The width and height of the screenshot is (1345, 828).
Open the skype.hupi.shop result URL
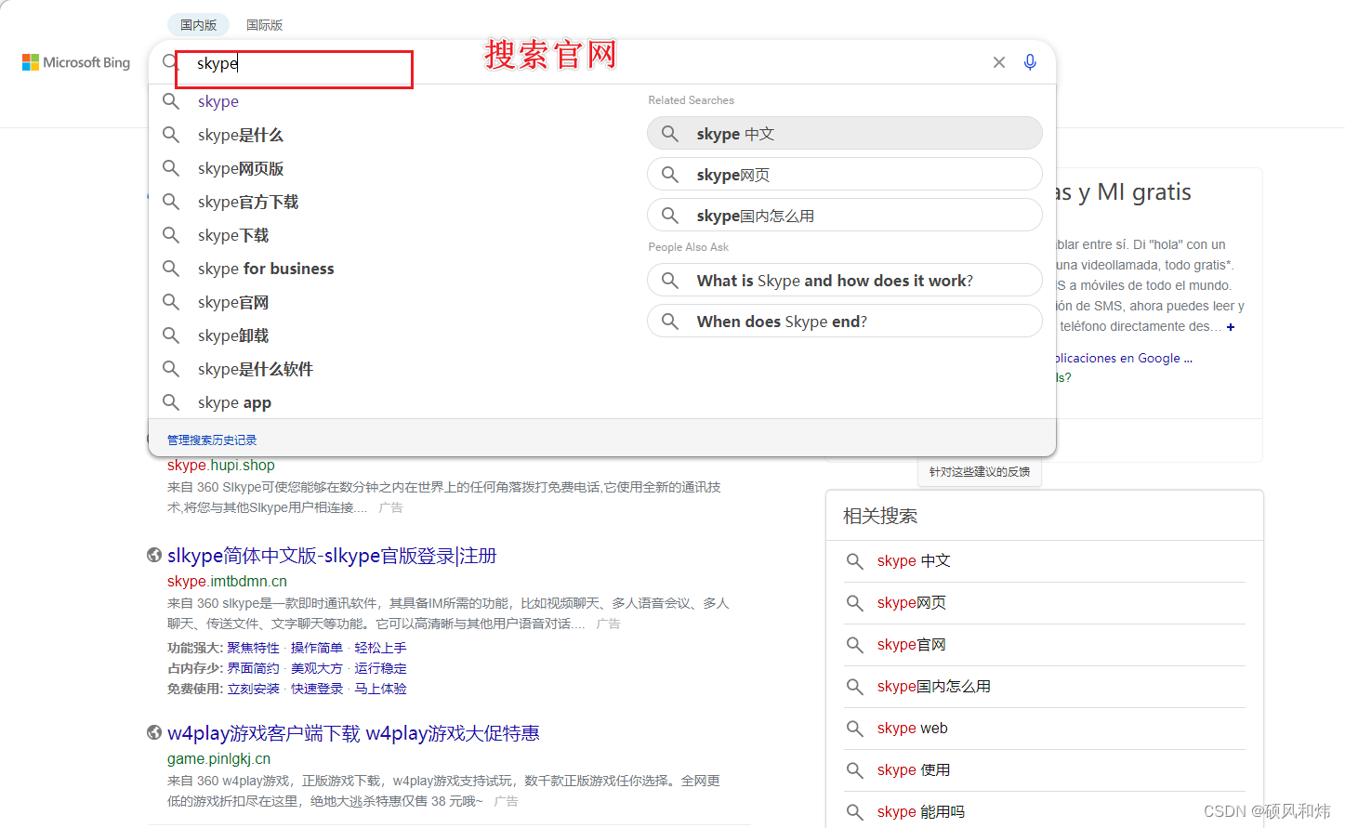(x=221, y=465)
